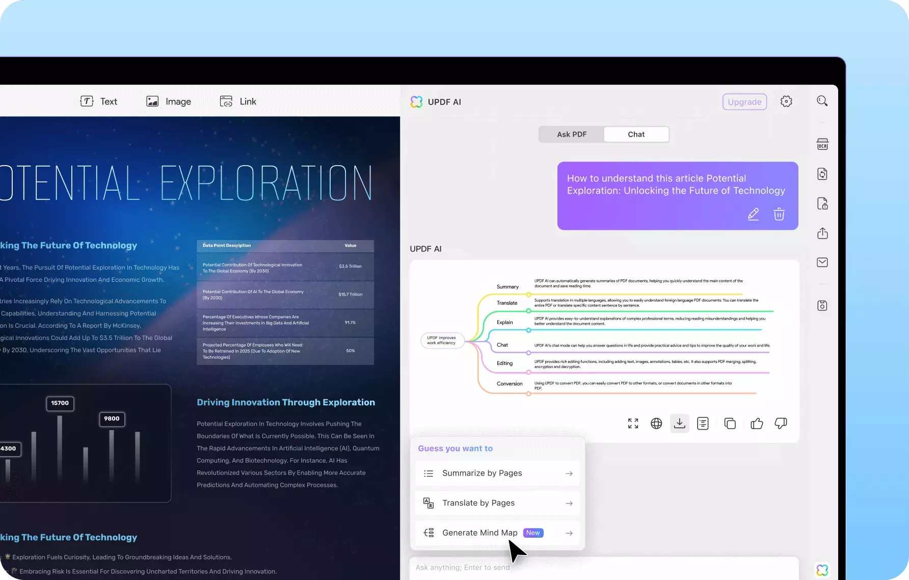The width and height of the screenshot is (909, 580).
Task: Give thumbs up to AI response
Action: click(x=757, y=424)
